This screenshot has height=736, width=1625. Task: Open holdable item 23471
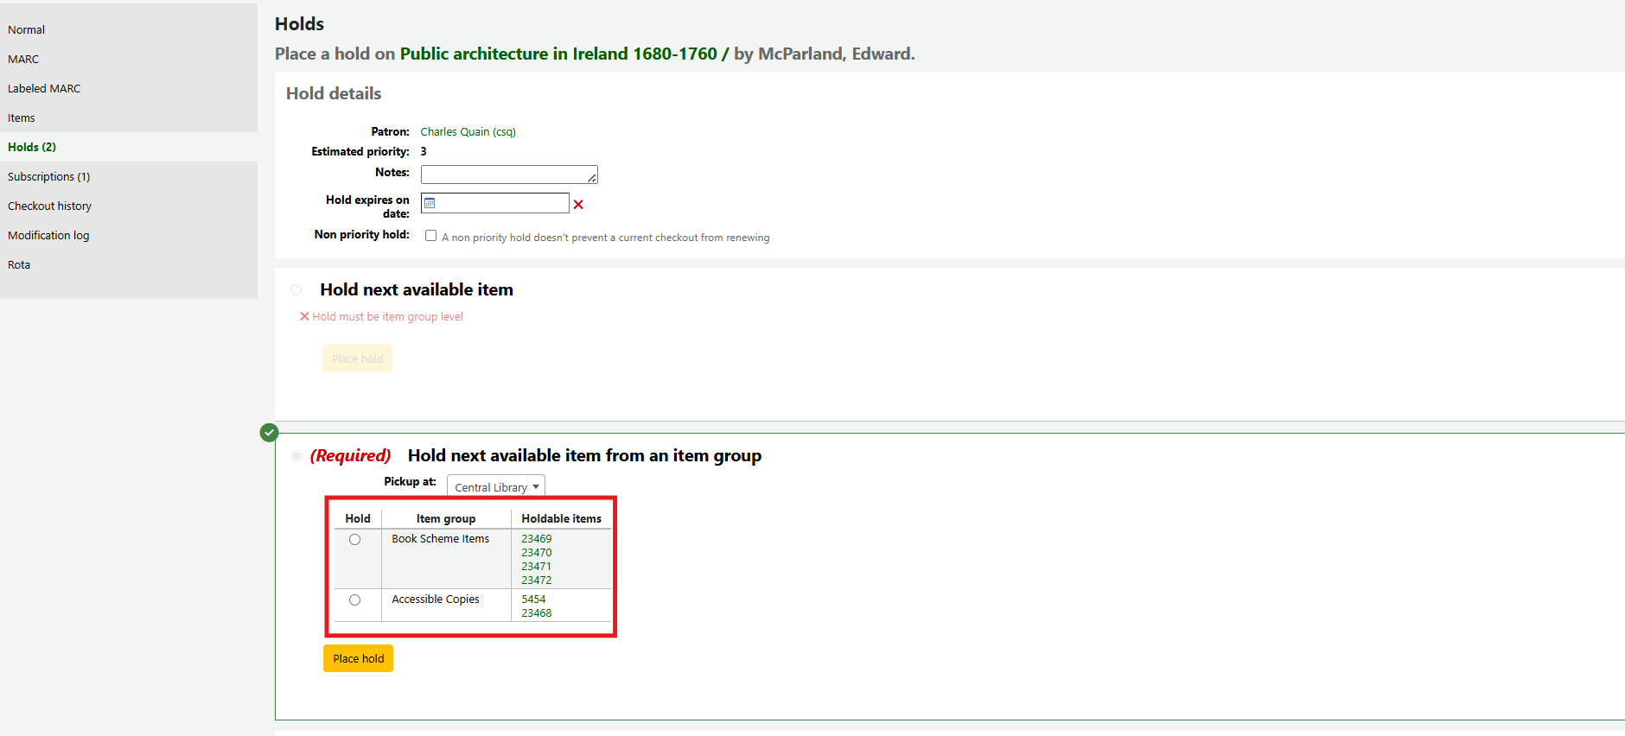537,566
